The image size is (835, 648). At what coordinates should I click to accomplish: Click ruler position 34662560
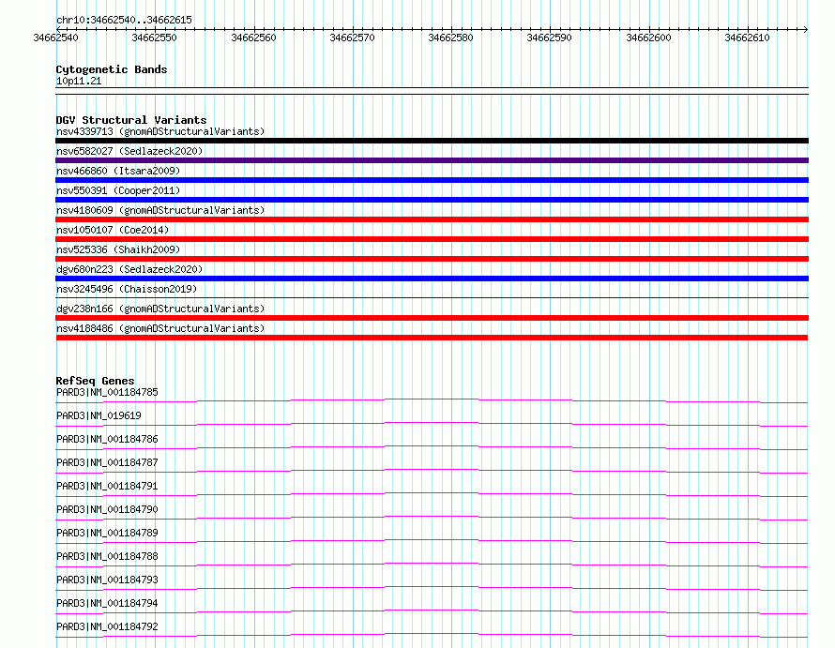point(253,38)
